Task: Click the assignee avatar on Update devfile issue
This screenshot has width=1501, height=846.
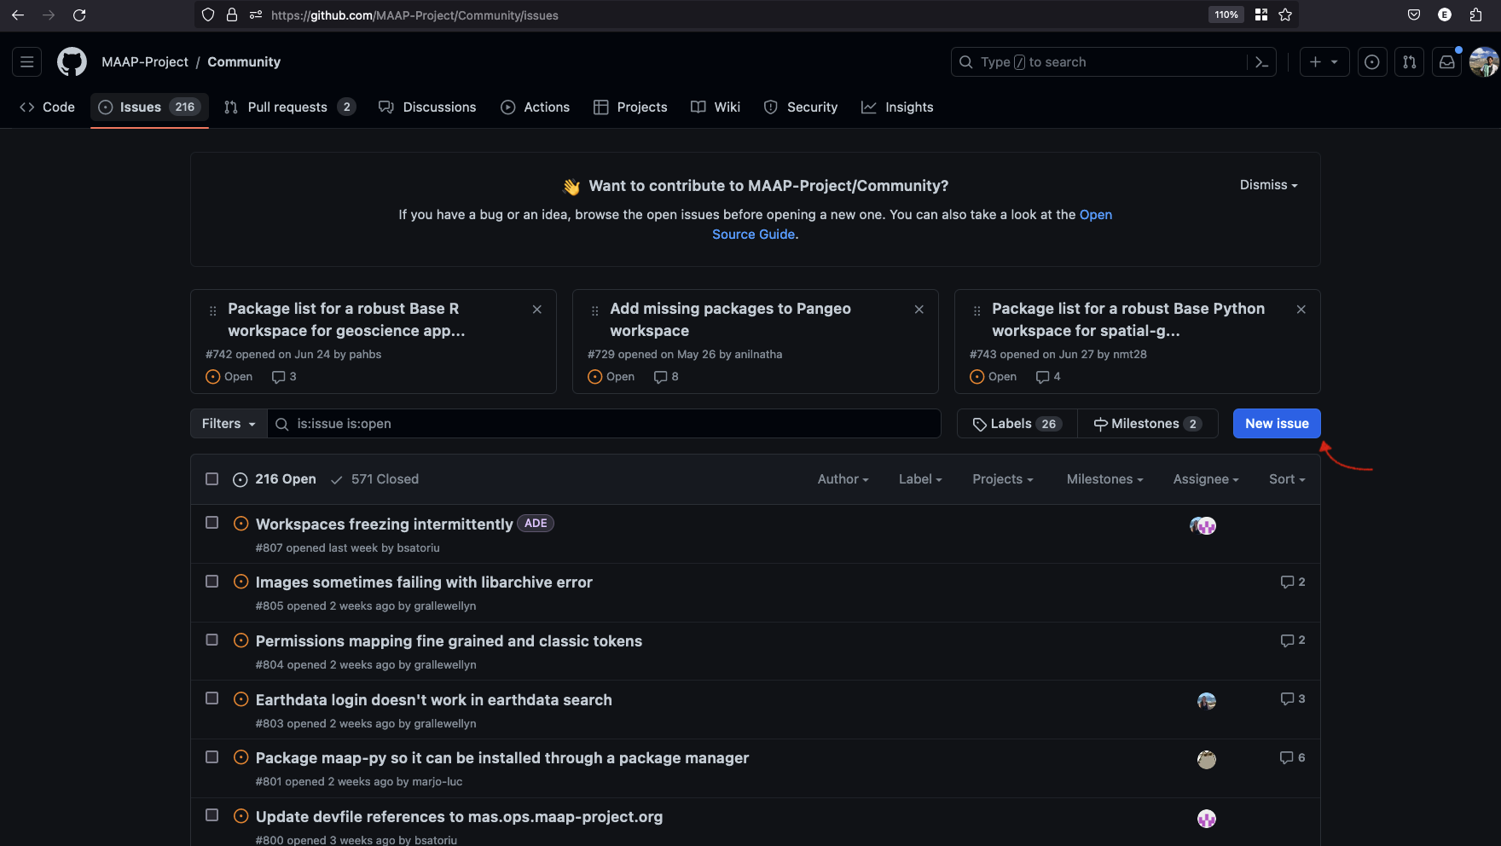Action: pos(1207,819)
